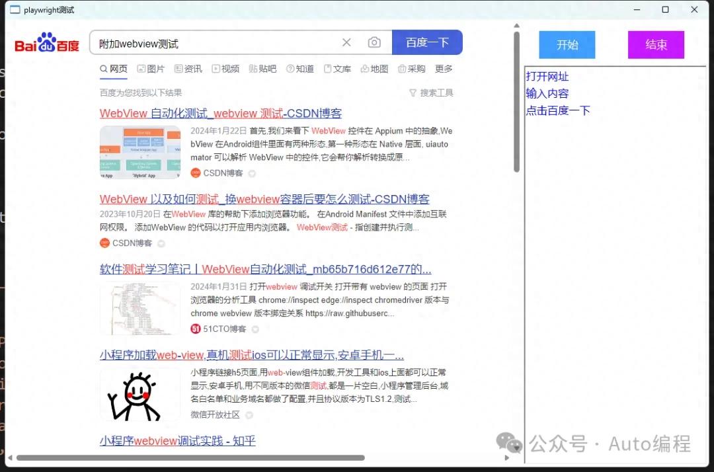
Task: Open result WebView 以及如何测试 link
Action: [264, 199]
